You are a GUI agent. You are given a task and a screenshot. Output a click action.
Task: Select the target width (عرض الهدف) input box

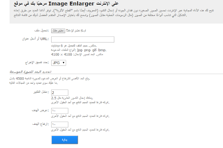pos(60,111)
